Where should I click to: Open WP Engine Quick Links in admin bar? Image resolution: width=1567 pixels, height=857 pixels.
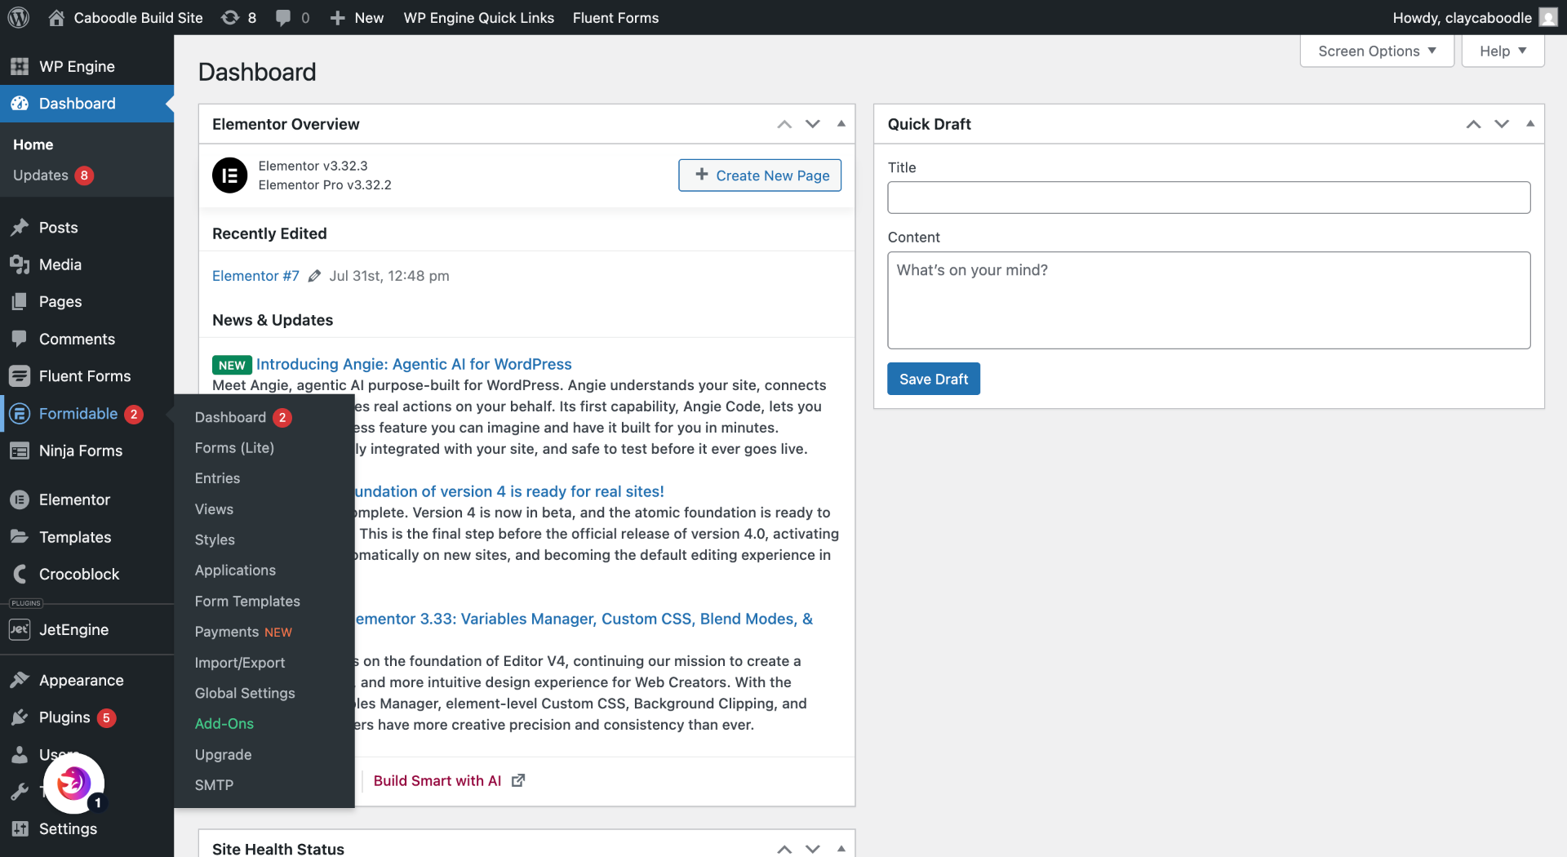click(479, 17)
